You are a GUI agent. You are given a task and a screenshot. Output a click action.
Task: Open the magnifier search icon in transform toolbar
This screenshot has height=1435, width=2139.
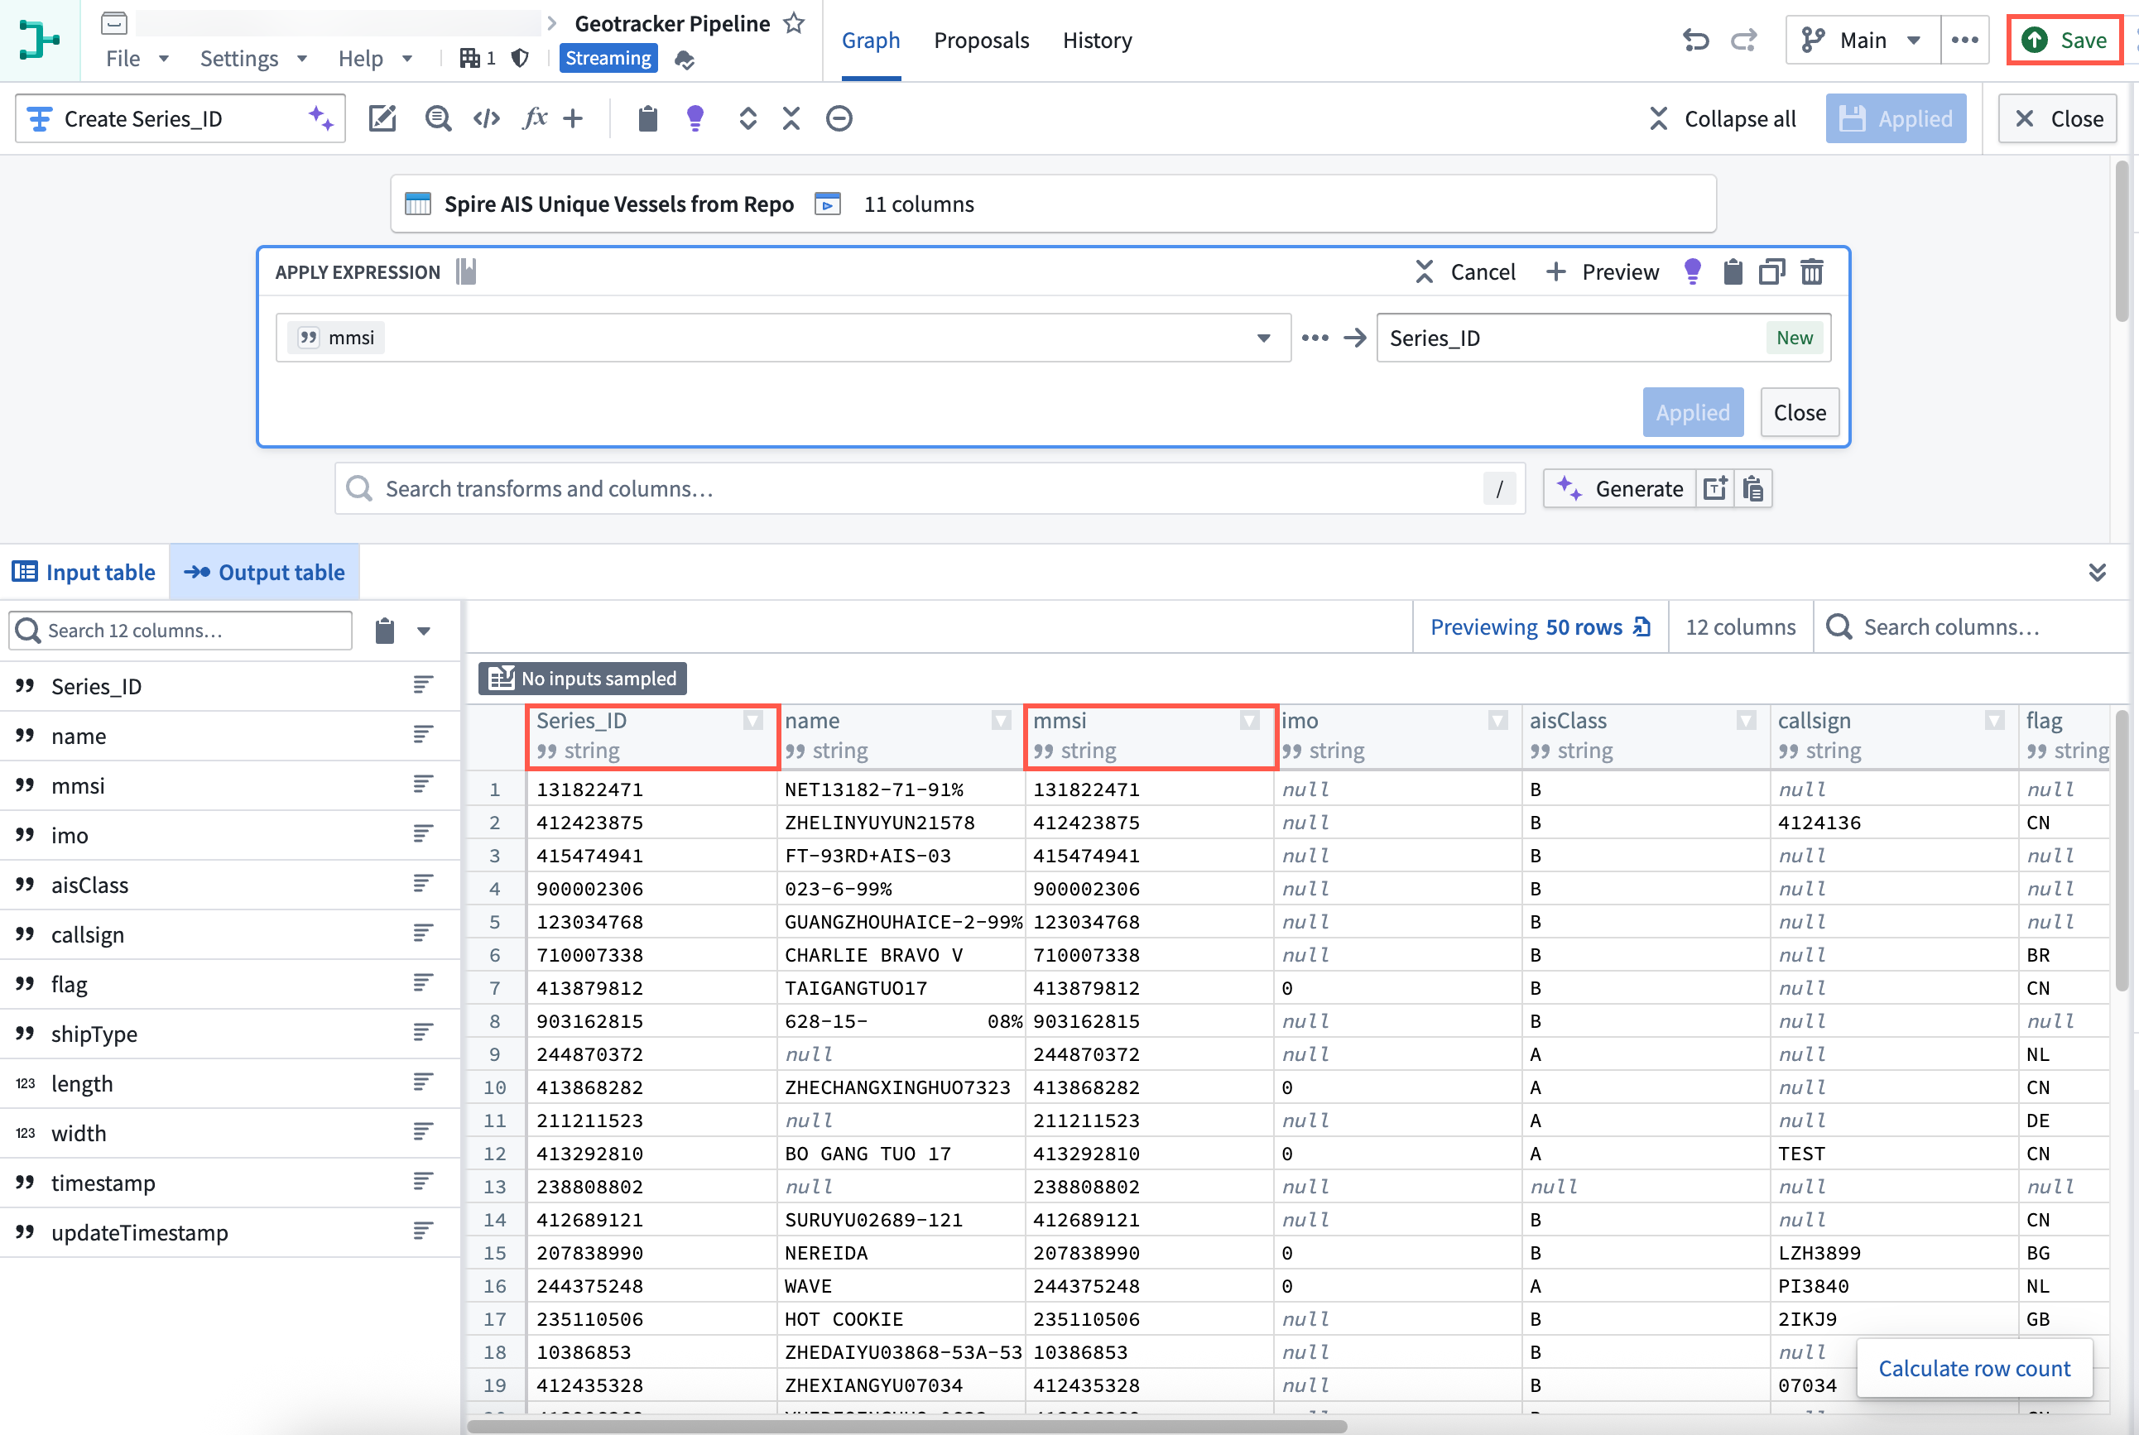(439, 118)
